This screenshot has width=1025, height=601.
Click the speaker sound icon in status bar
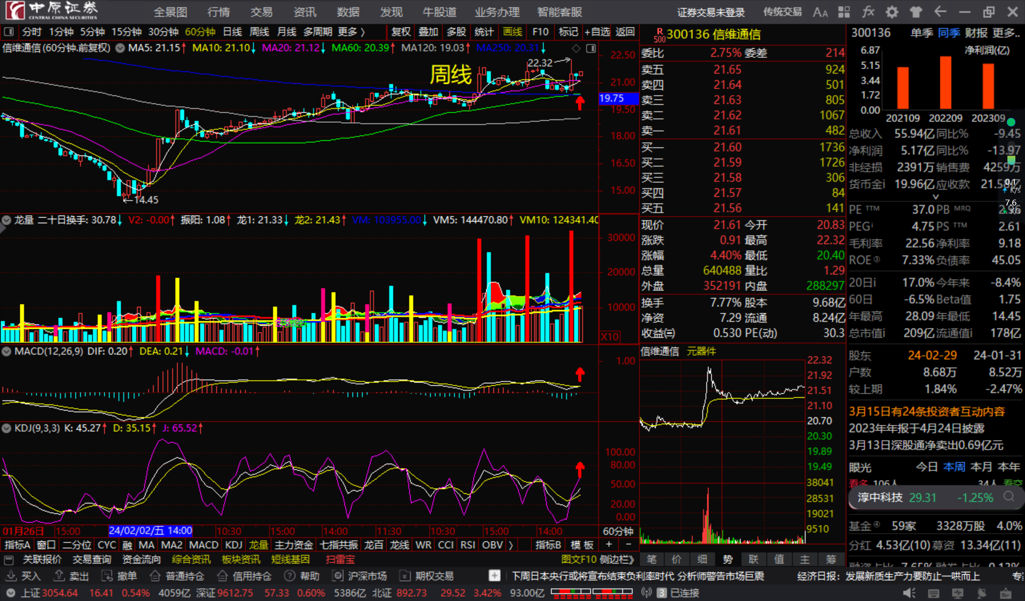[909, 593]
